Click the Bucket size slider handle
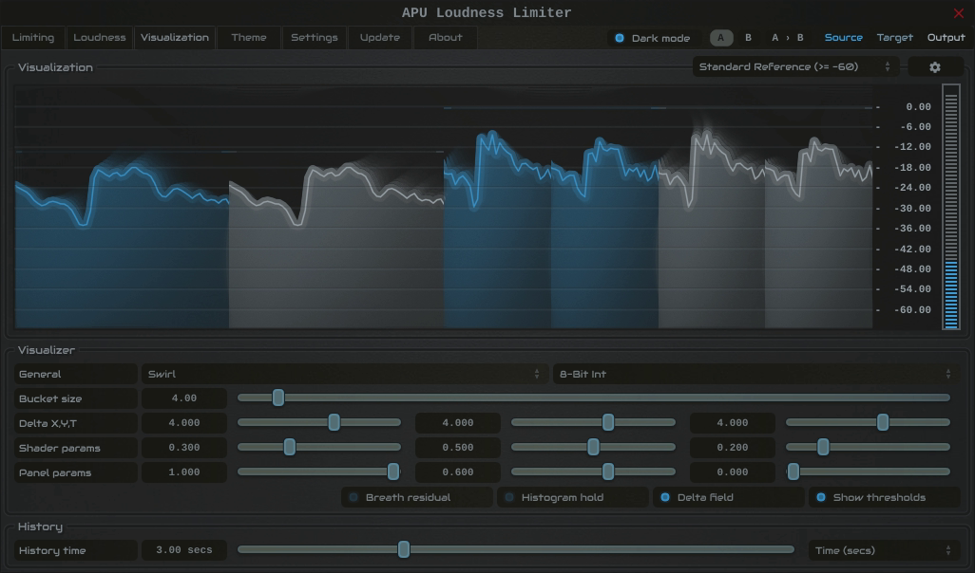This screenshot has height=573, width=975. (x=278, y=397)
